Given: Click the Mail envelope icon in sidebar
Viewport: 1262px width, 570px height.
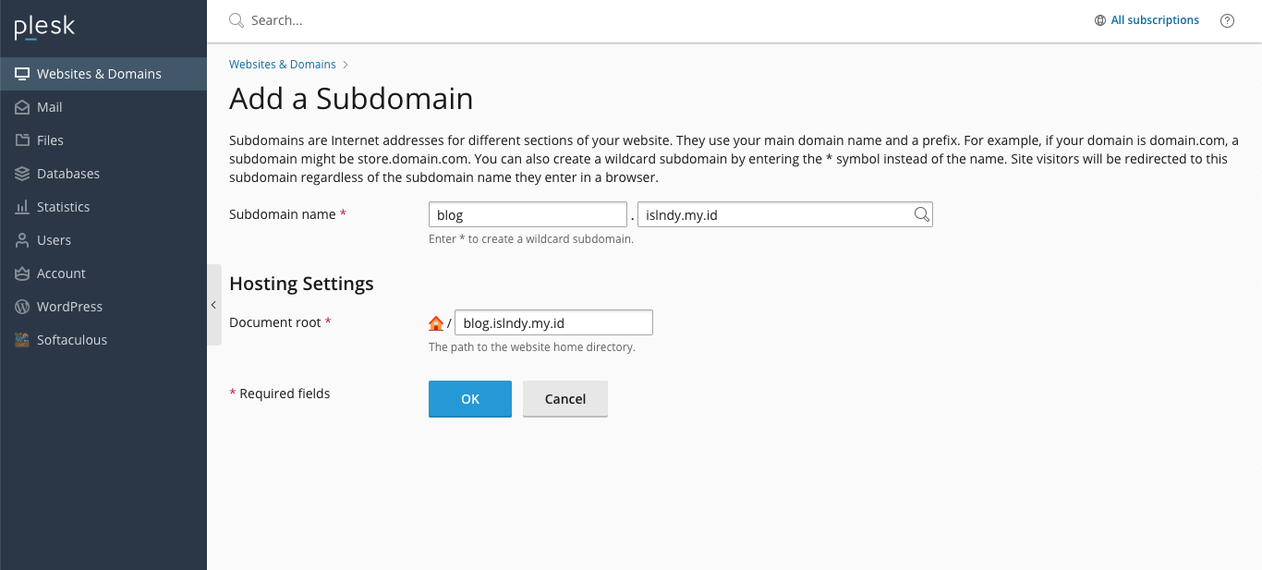Looking at the screenshot, I should [22, 107].
